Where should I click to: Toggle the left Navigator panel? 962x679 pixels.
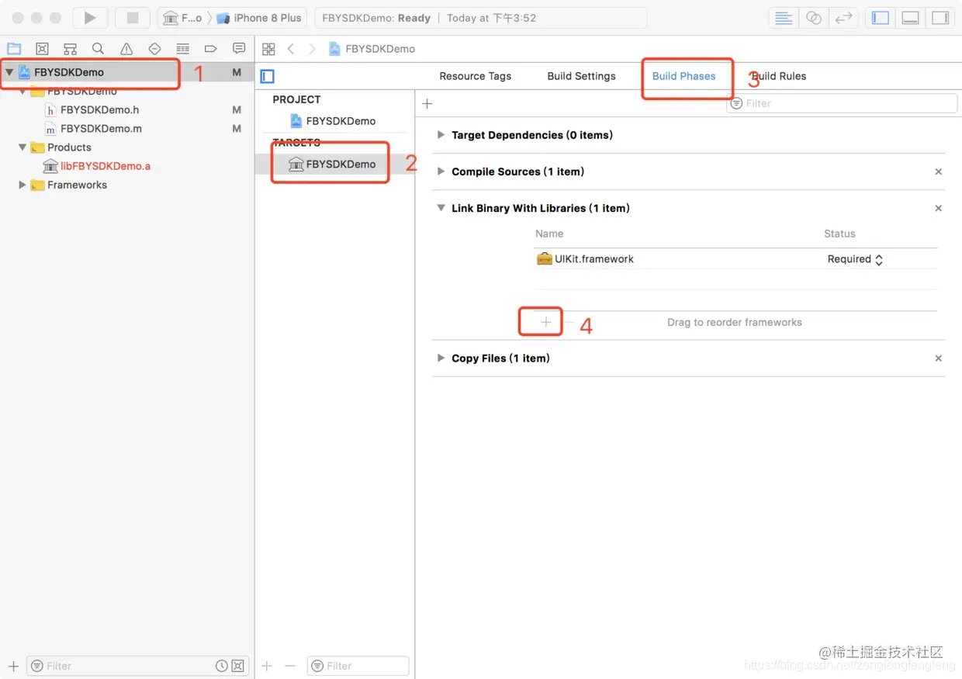[881, 18]
